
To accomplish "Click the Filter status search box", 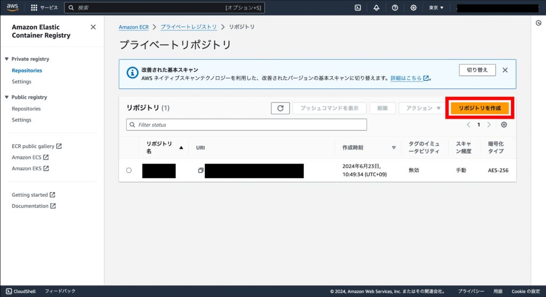I will [246, 125].
